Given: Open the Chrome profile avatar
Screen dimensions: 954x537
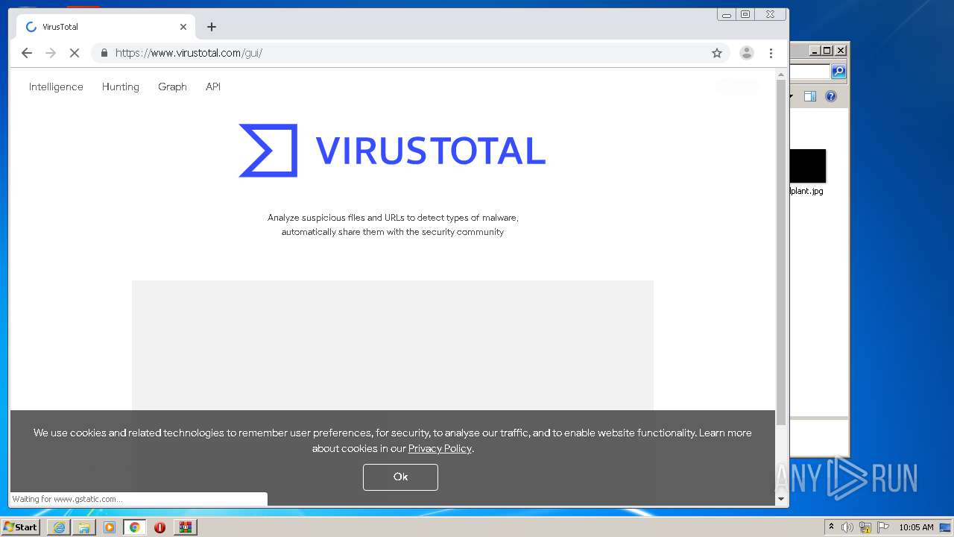Looking at the screenshot, I should [x=746, y=53].
